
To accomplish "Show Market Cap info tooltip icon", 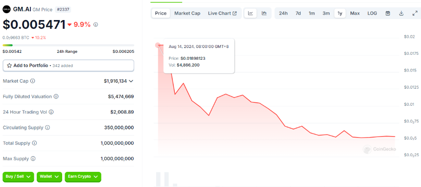I will pyautogui.click(x=32, y=81).
